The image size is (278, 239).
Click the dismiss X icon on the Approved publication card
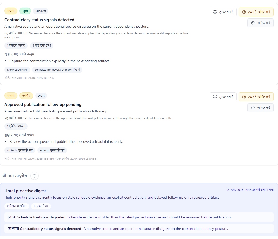[253, 108]
